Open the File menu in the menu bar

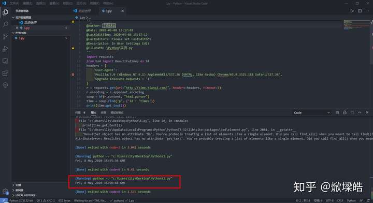pyautogui.click(x=15, y=3)
